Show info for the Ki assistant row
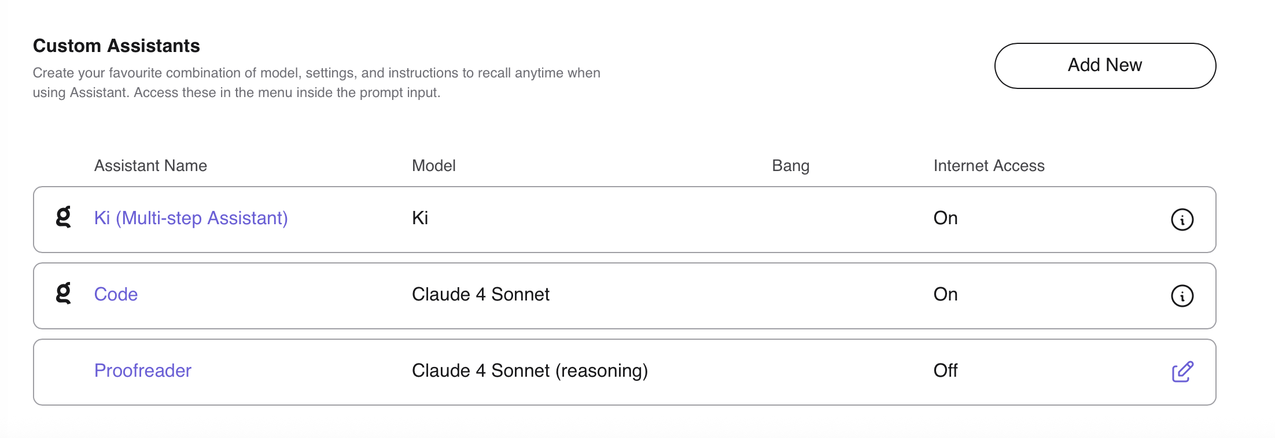 1182,220
